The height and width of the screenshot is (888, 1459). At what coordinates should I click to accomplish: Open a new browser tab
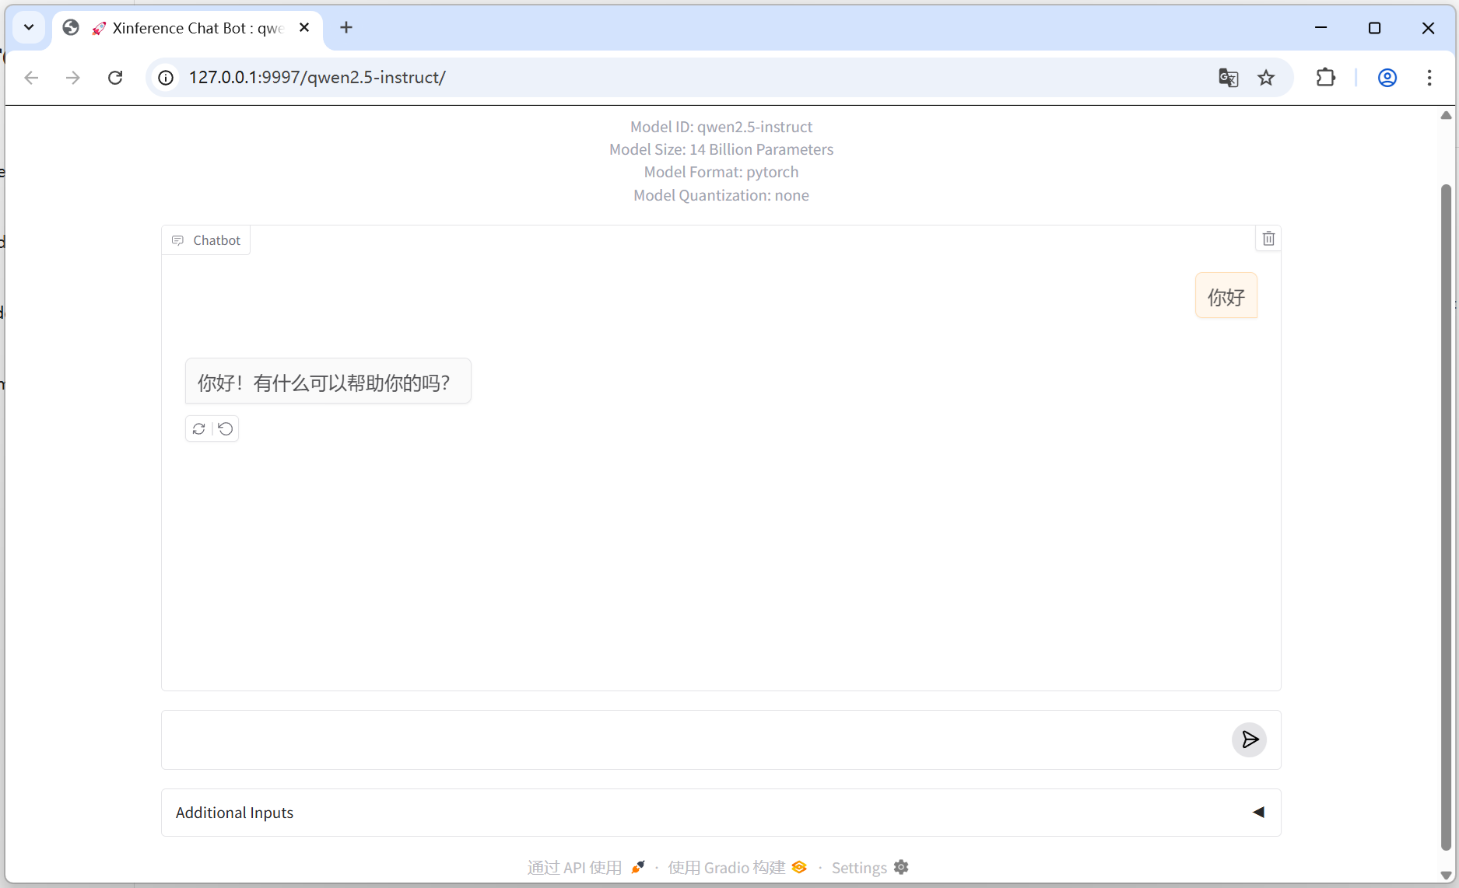[346, 28]
